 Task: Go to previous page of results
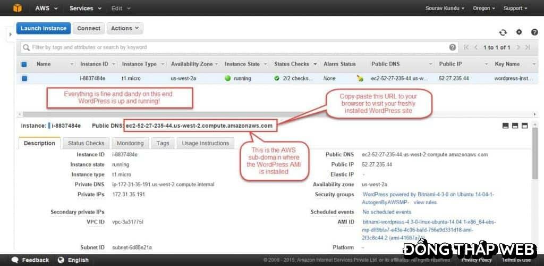tap(476, 47)
